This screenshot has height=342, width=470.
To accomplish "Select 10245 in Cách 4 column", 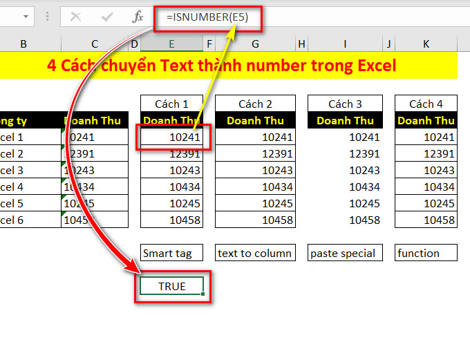I will (x=426, y=204).
